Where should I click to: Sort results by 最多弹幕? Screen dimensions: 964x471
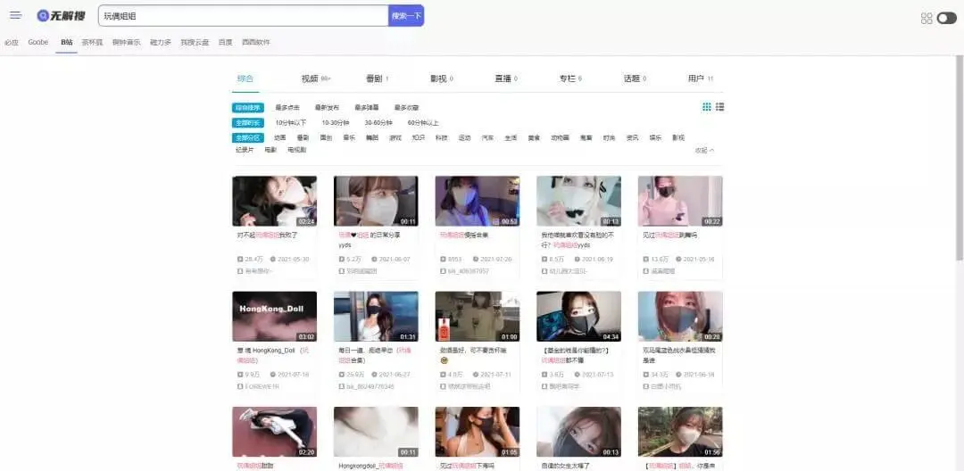pos(367,107)
